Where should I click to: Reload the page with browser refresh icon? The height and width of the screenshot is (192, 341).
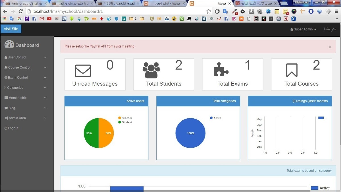coord(20,11)
